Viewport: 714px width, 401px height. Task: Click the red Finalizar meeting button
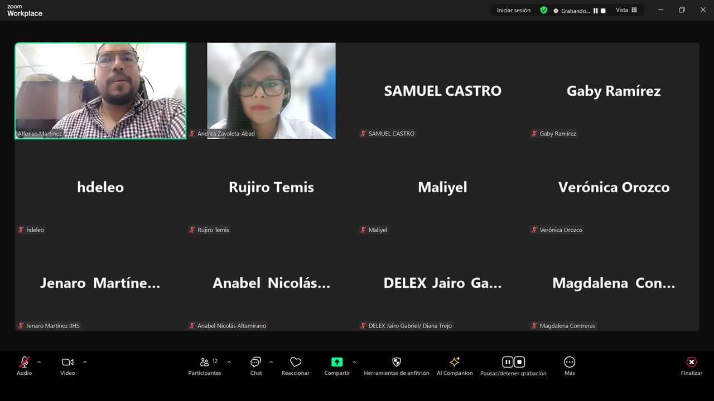pos(691,362)
